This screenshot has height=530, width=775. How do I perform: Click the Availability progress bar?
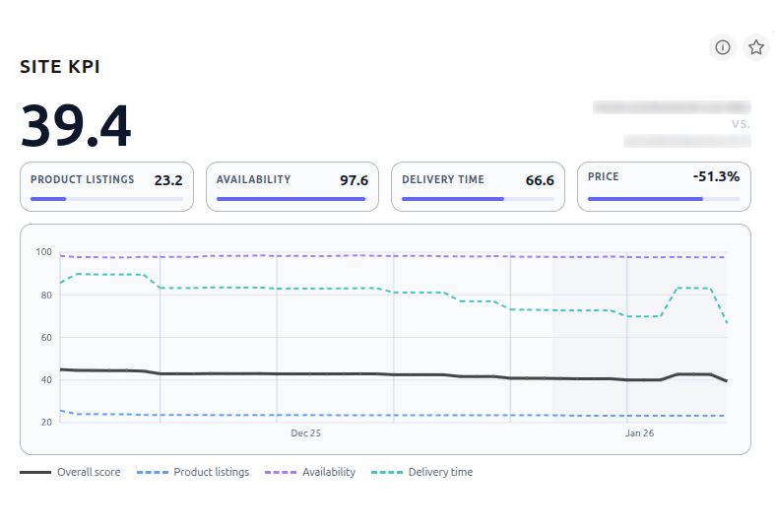point(291,199)
